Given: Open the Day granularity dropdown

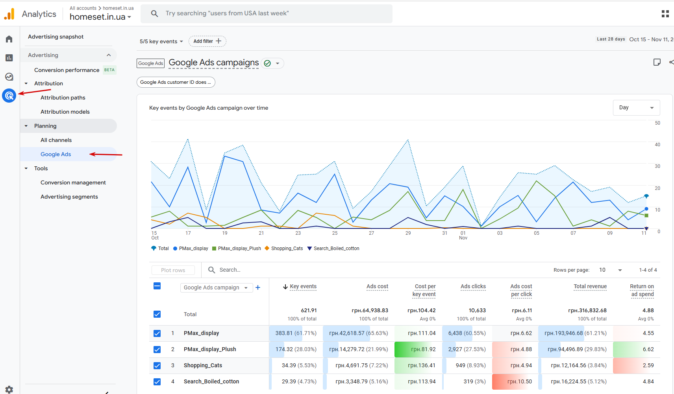Looking at the screenshot, I should pos(636,108).
